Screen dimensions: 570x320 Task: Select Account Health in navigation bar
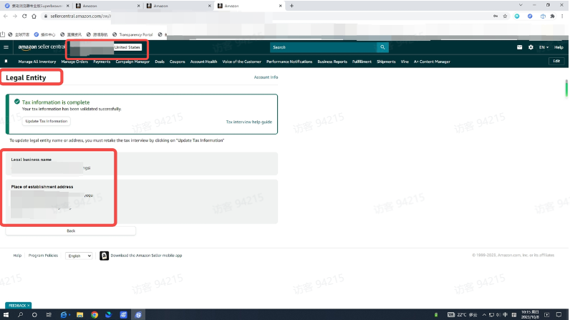pos(203,62)
